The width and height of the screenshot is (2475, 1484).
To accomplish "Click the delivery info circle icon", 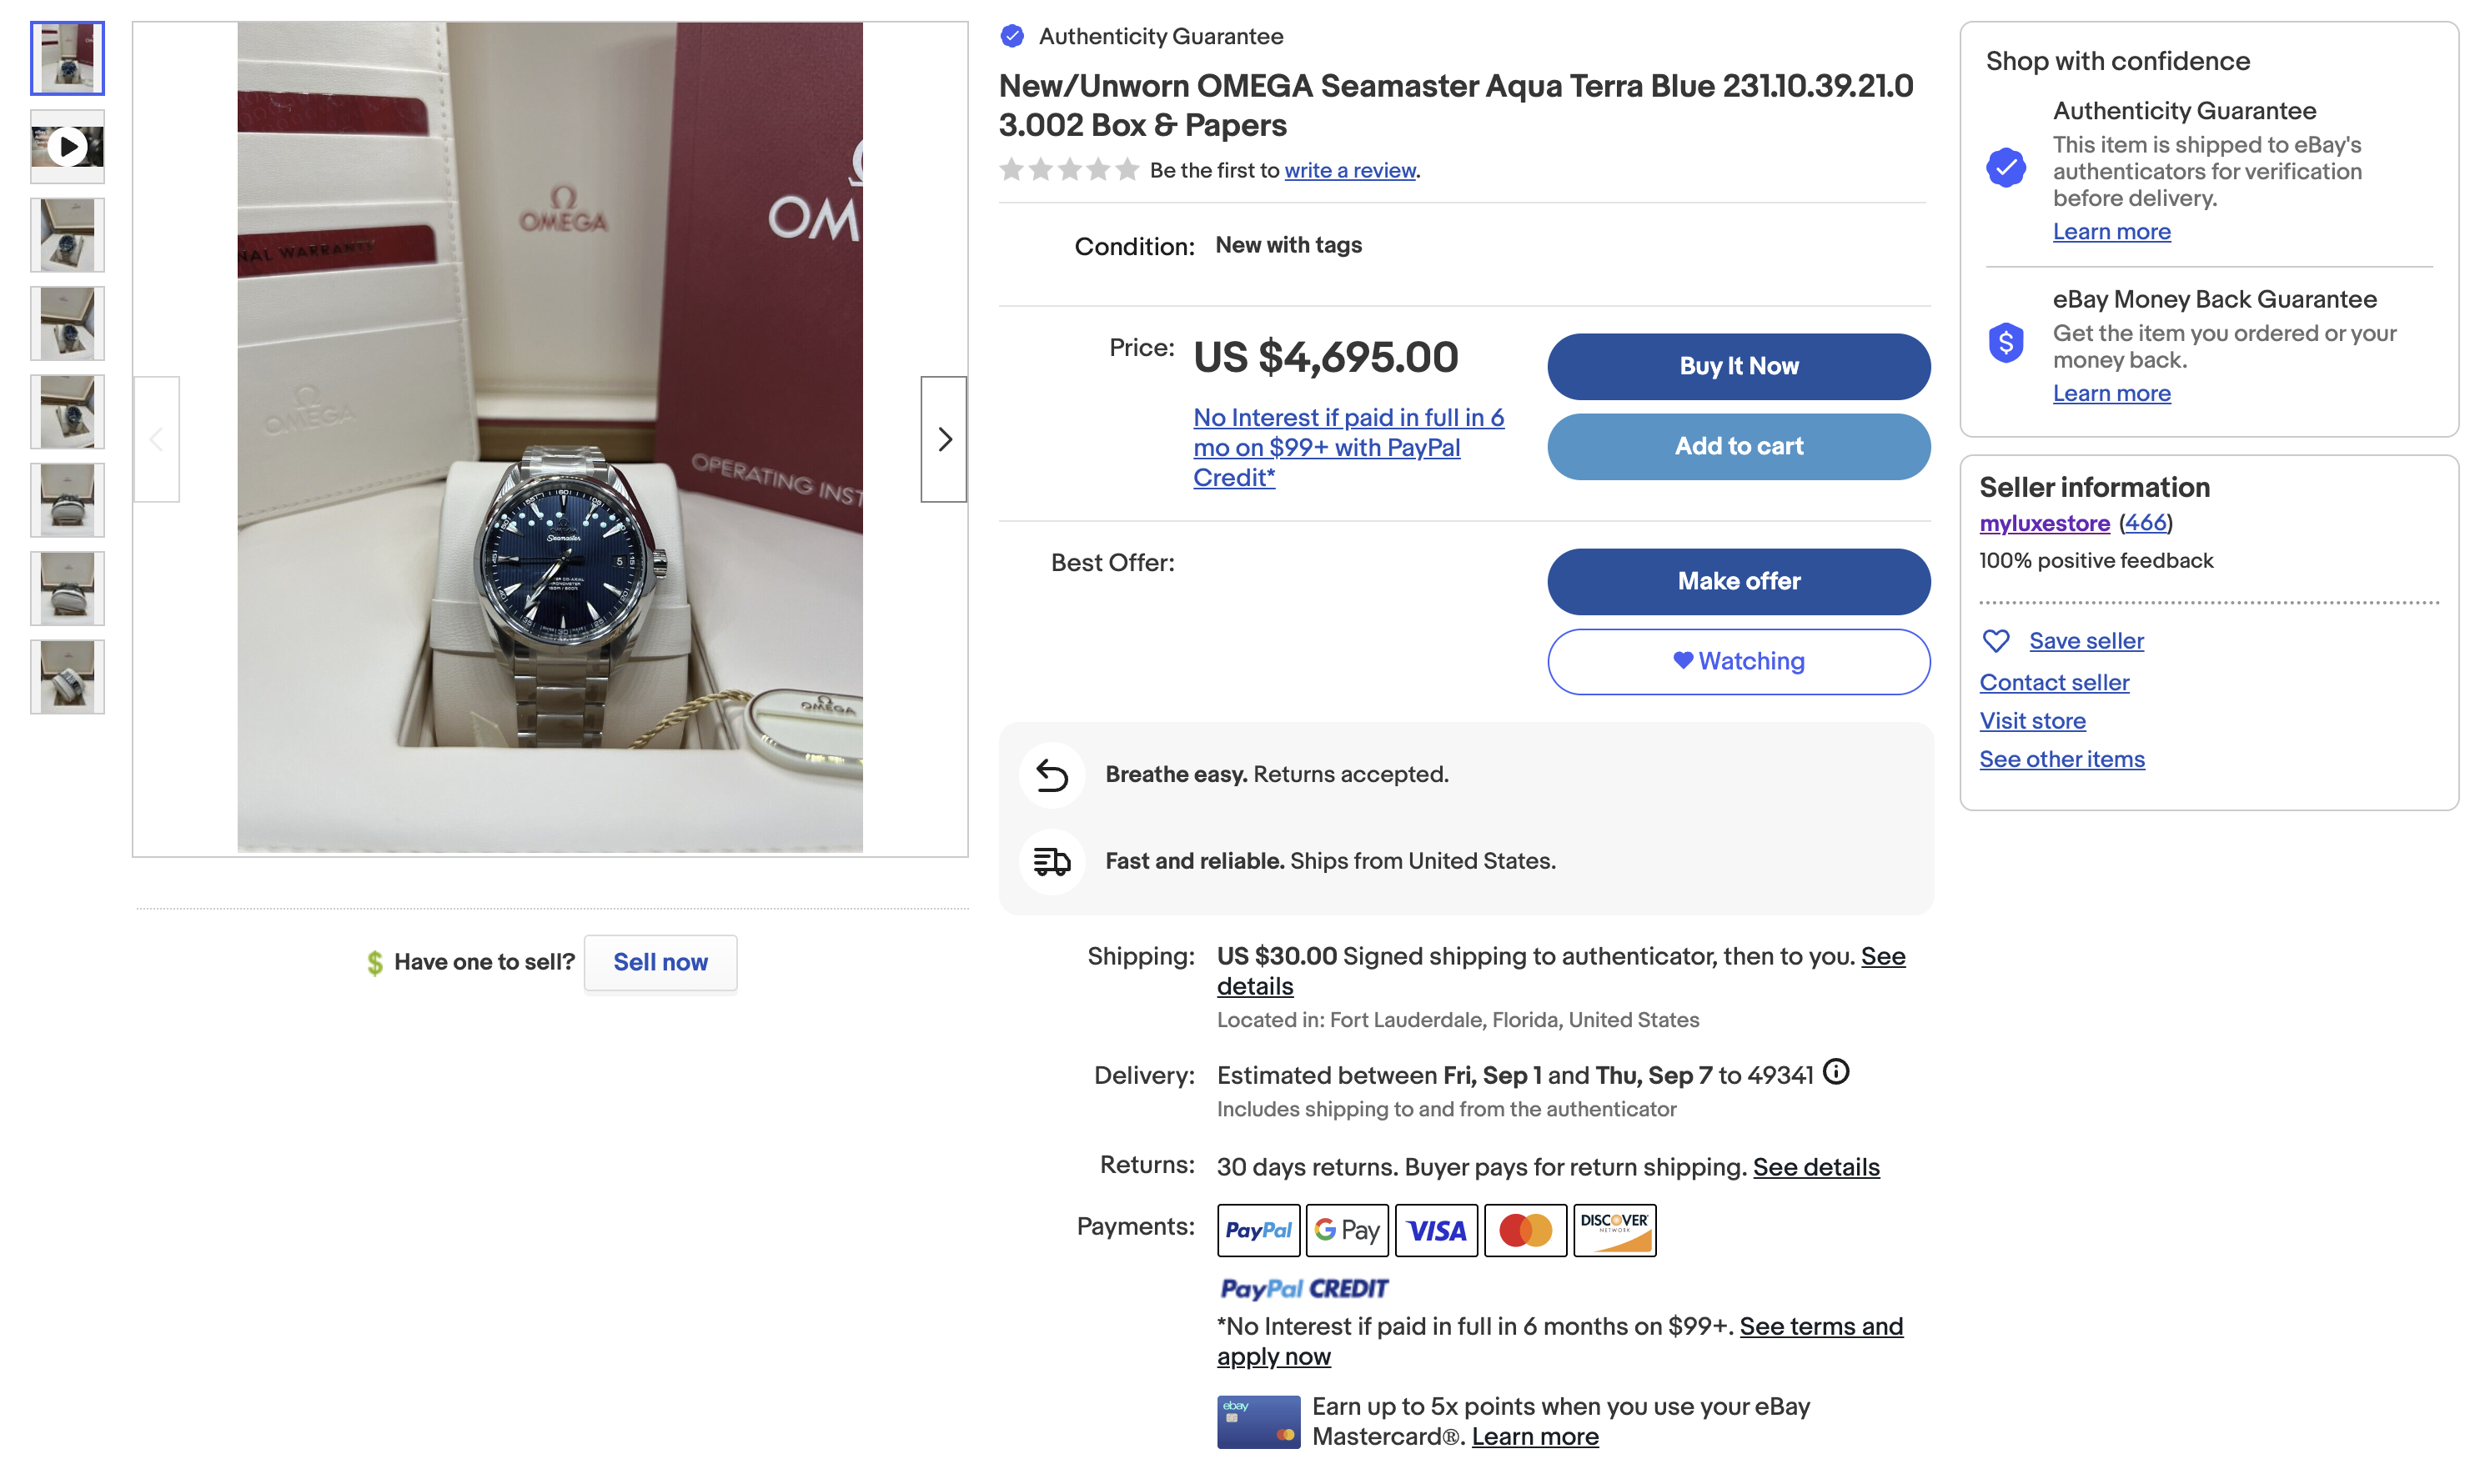I will (x=1835, y=1073).
